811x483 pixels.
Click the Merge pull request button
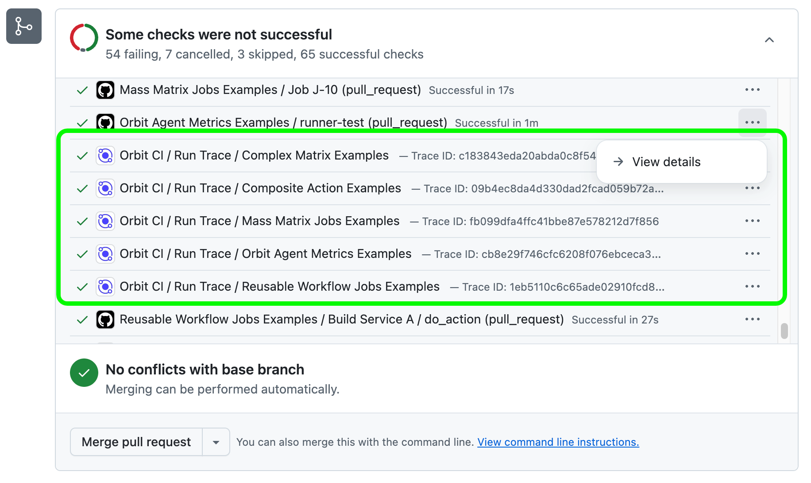coord(136,442)
